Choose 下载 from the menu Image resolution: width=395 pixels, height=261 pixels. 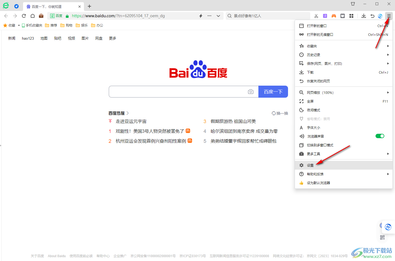click(344, 72)
